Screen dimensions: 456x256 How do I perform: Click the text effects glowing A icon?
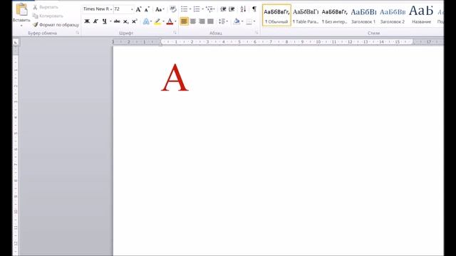[x=146, y=21]
